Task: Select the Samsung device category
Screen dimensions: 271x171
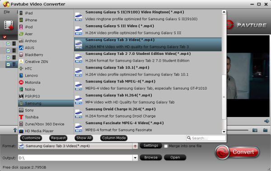Action: [46, 103]
